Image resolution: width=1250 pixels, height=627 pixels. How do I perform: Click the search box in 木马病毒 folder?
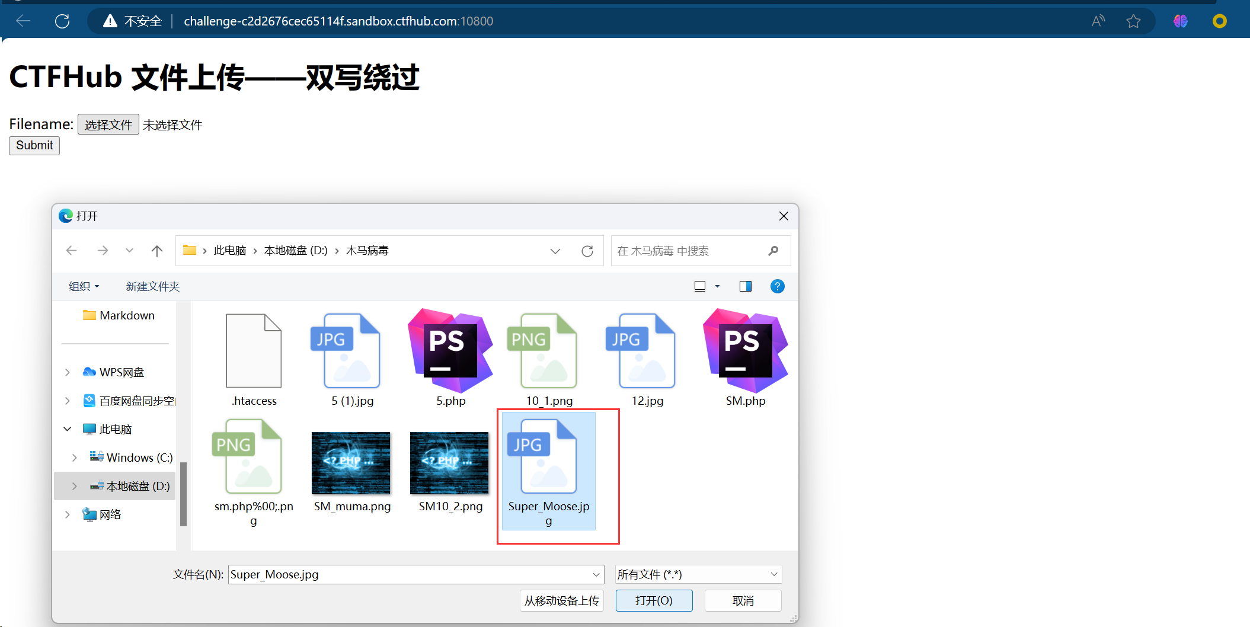(688, 251)
